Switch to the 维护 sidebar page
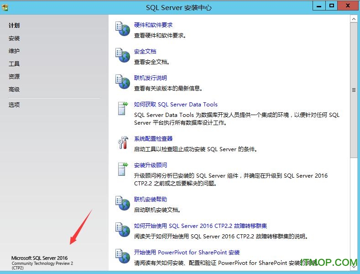The image size is (360, 274). [14, 51]
